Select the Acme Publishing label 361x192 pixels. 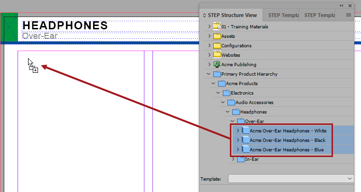(239, 65)
